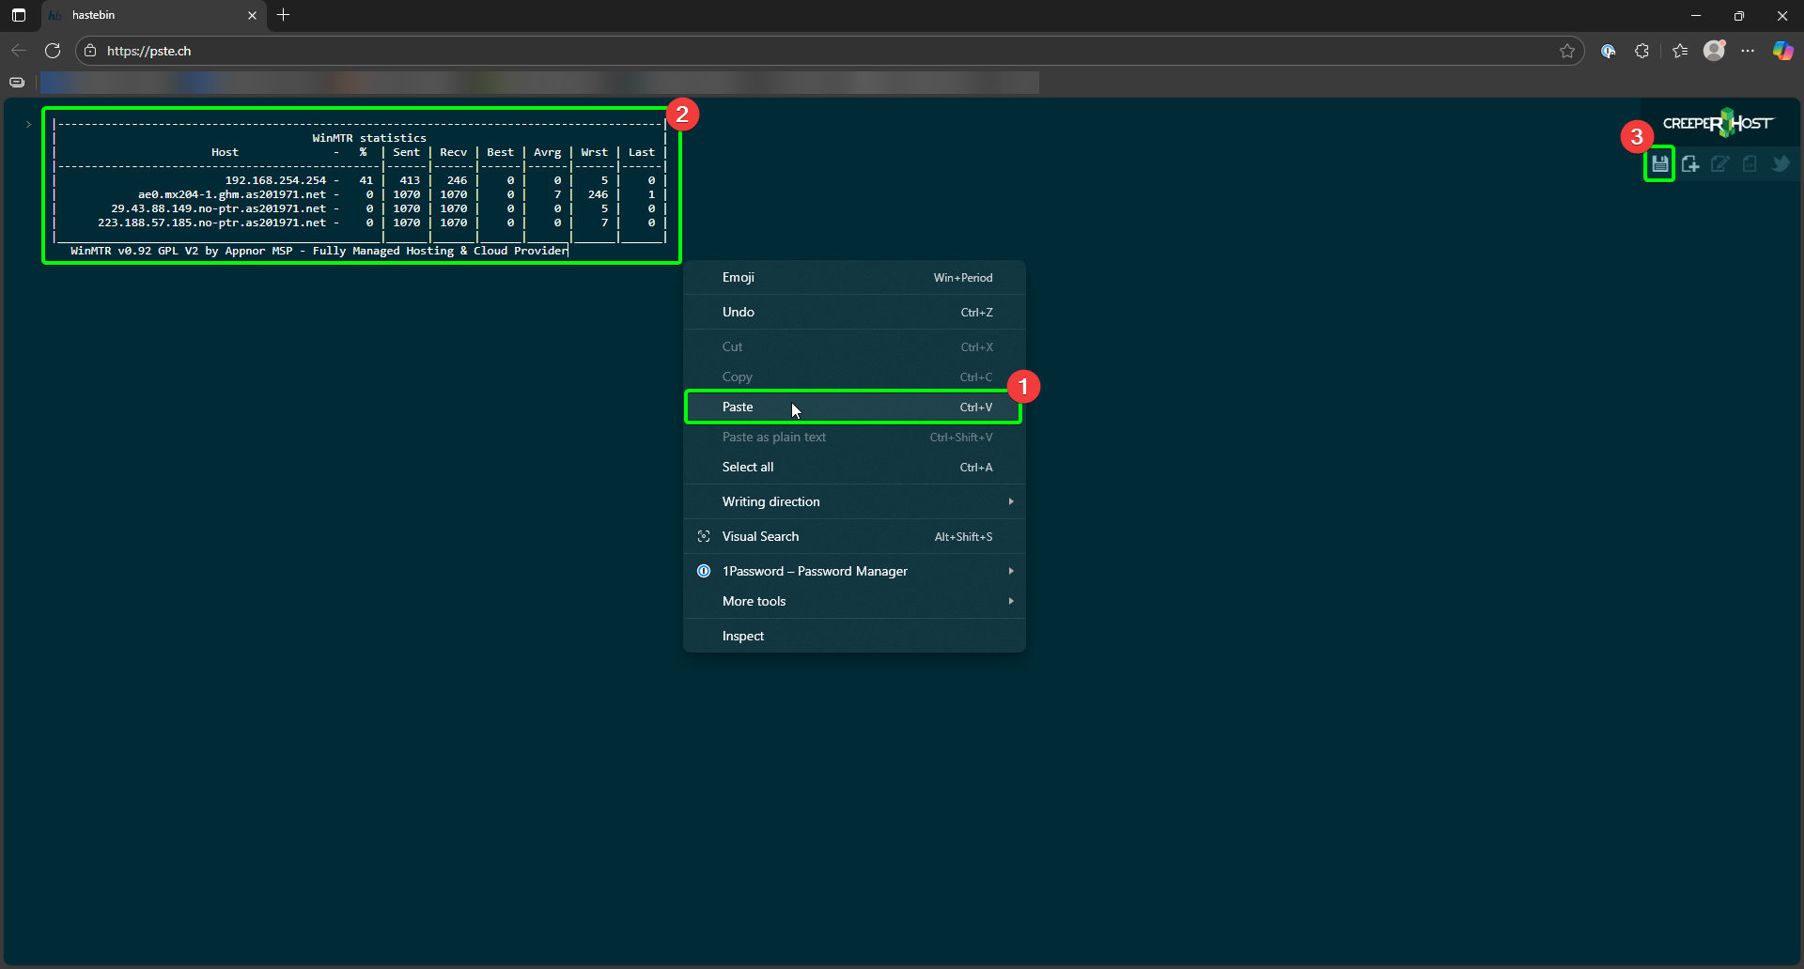
Task: Share the paste via the Twitter bird icon
Action: pos(1781,164)
